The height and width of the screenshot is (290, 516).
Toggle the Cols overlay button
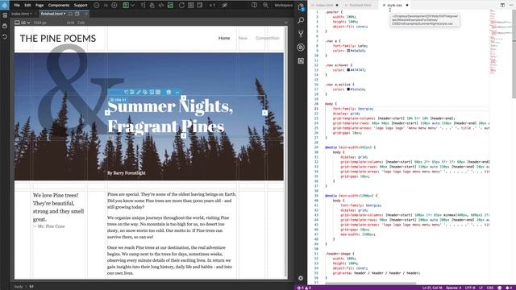click(81, 23)
